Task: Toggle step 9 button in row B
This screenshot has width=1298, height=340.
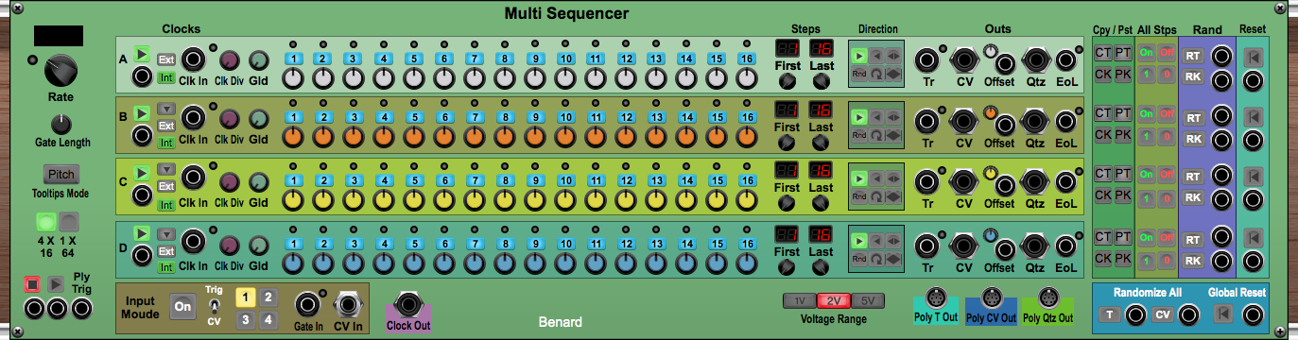Action: [x=535, y=117]
